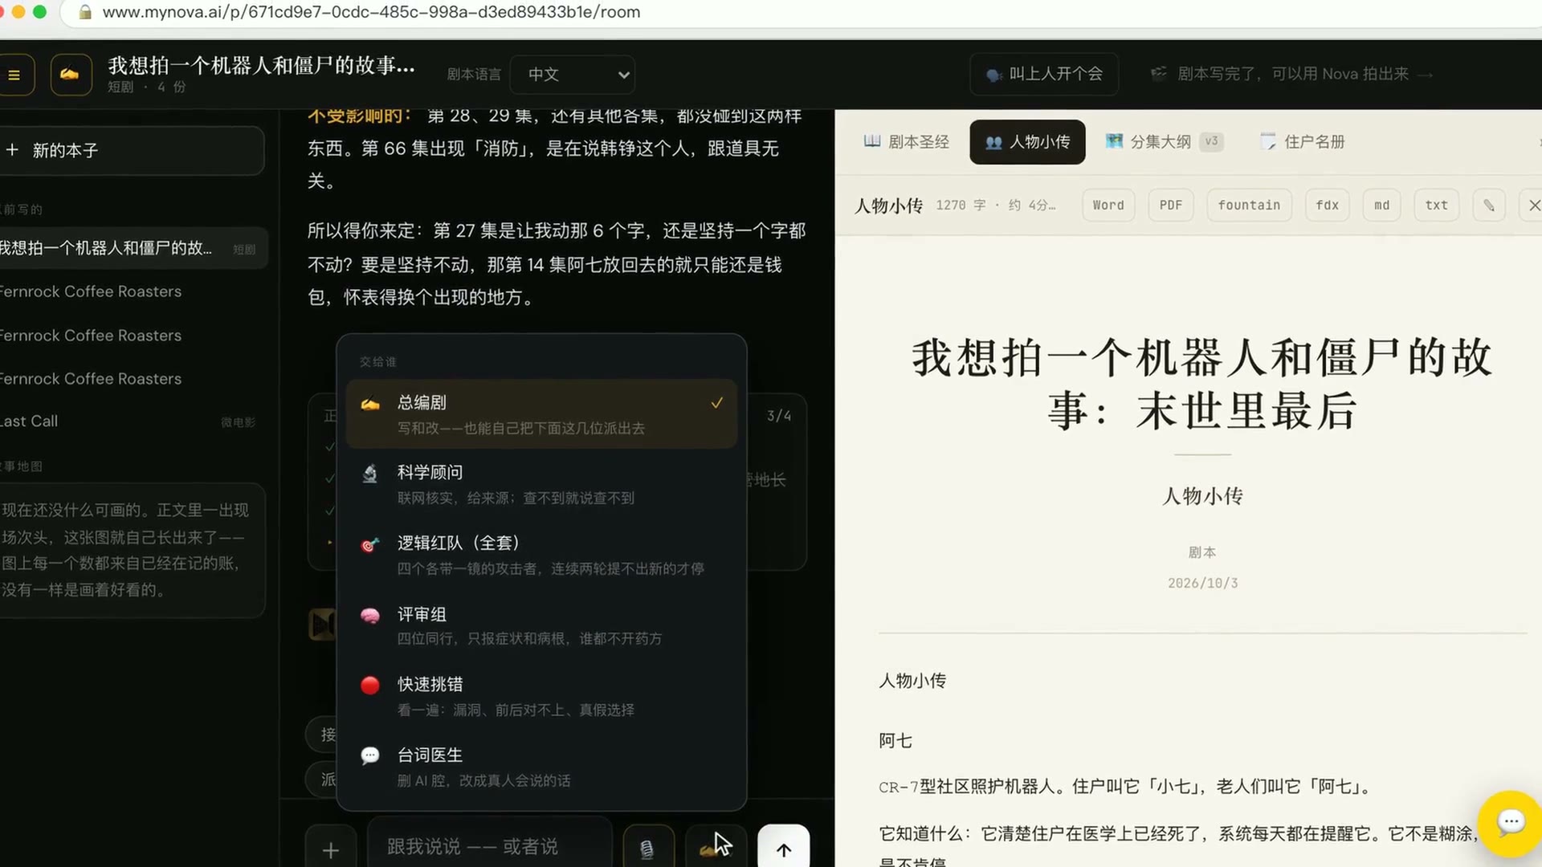Export document as txt
The image size is (1542, 867).
point(1436,206)
